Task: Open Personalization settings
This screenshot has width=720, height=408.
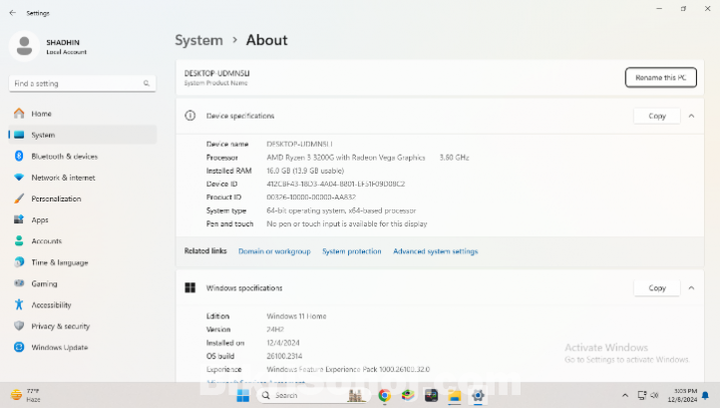Action: 83,199
